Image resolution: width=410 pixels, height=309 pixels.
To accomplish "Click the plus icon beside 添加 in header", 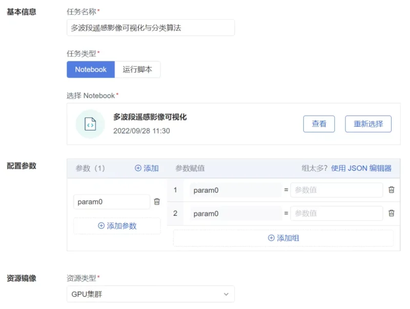I will coord(138,168).
